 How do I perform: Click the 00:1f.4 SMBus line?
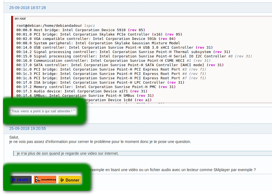85,95
